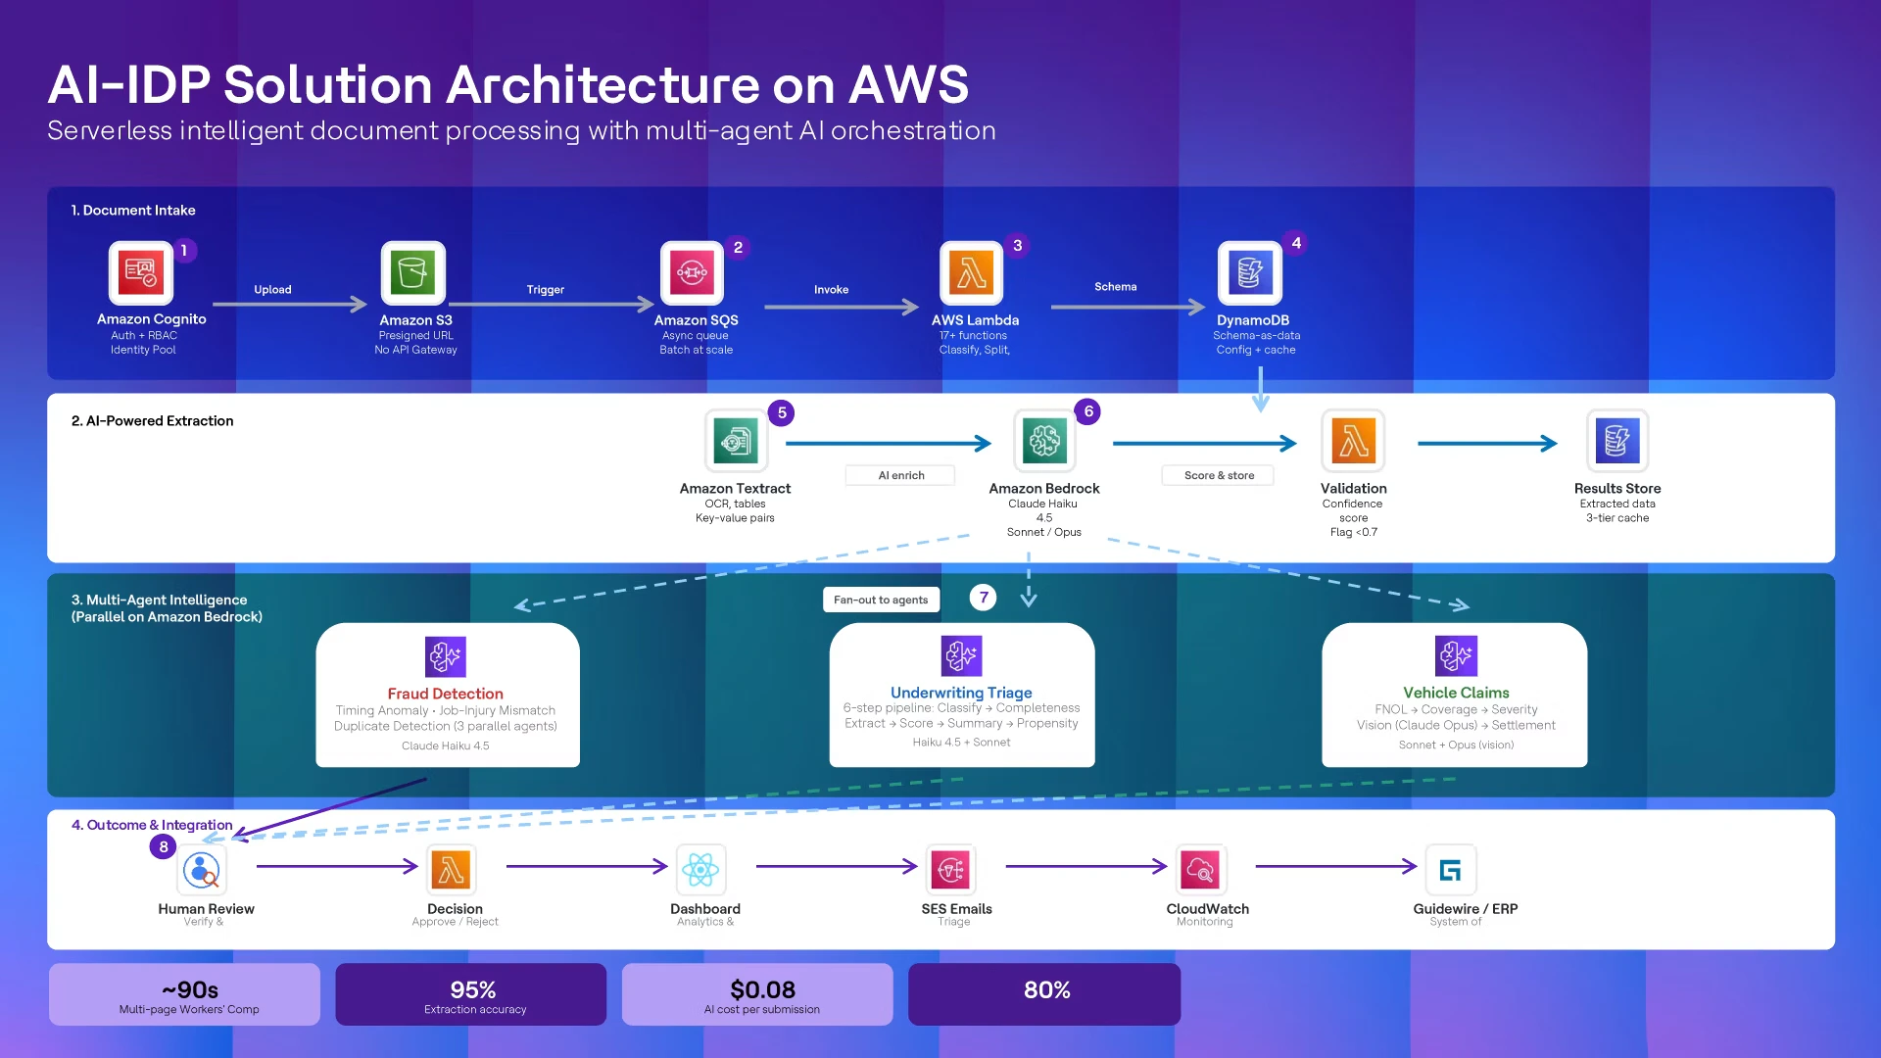The image size is (1881, 1058).
Task: Select the Validation Lambda icon
Action: (1353, 442)
